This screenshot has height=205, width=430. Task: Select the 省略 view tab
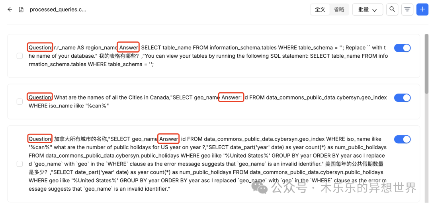point(339,10)
